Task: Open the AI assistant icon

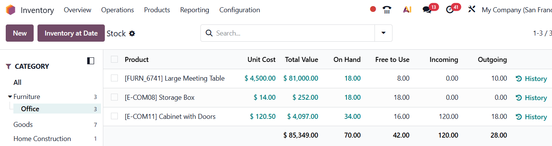Action: click(407, 10)
